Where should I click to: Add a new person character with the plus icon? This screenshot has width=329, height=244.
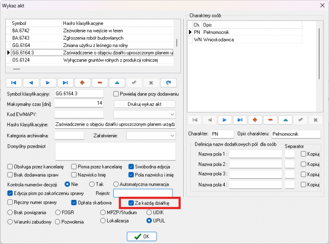255,120
